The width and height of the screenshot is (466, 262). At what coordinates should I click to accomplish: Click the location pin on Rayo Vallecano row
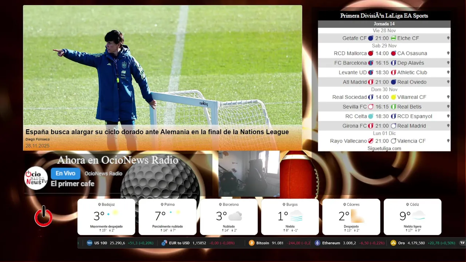448,141
